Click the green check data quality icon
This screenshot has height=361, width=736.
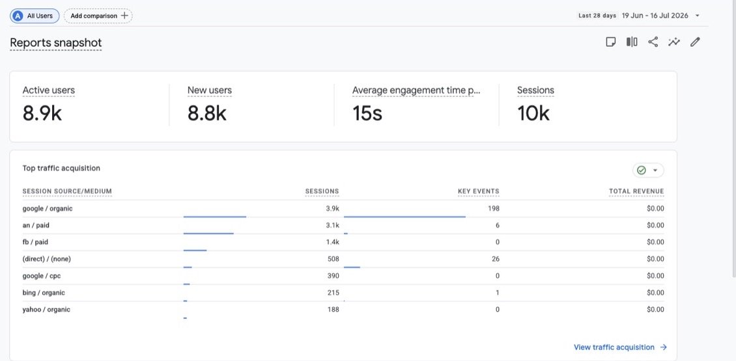pyautogui.click(x=642, y=170)
